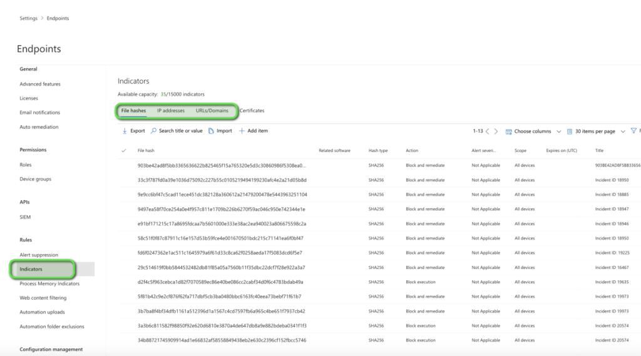Go to next page with right chevron
Image resolution: width=641 pixels, height=356 pixels.
496,131
